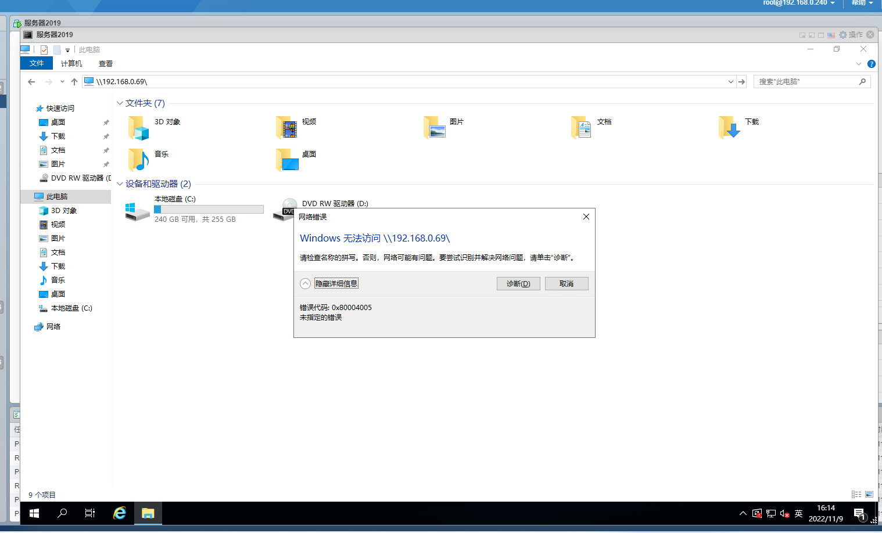Collapse details with 隐藏详细信息 chevron
This screenshot has width=882, height=533.
coord(306,284)
